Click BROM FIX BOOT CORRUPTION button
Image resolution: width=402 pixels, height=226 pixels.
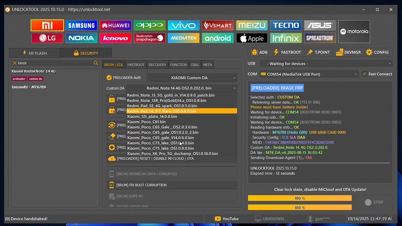(x=172, y=185)
